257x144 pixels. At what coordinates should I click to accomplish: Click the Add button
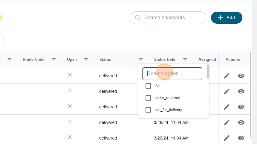[x=227, y=18]
